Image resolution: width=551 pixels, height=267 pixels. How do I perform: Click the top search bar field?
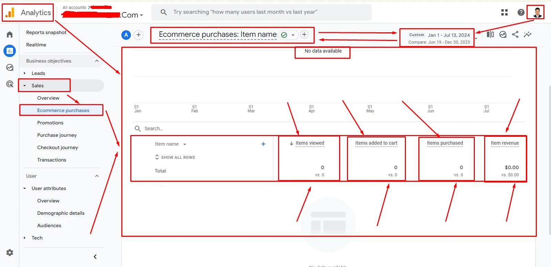point(262,12)
